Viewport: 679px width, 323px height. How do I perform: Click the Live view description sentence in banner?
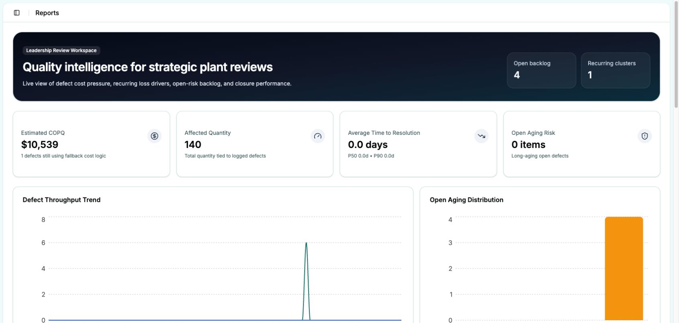point(157,83)
